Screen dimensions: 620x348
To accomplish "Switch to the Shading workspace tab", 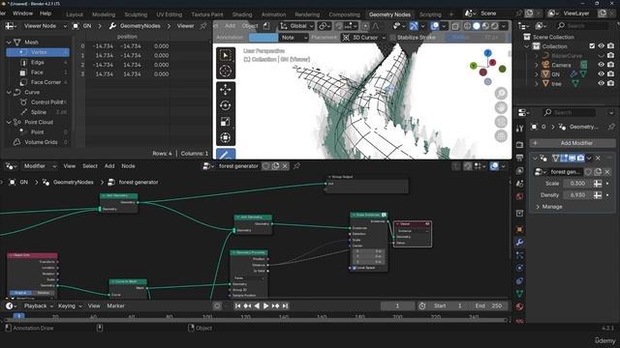I will [x=242, y=14].
